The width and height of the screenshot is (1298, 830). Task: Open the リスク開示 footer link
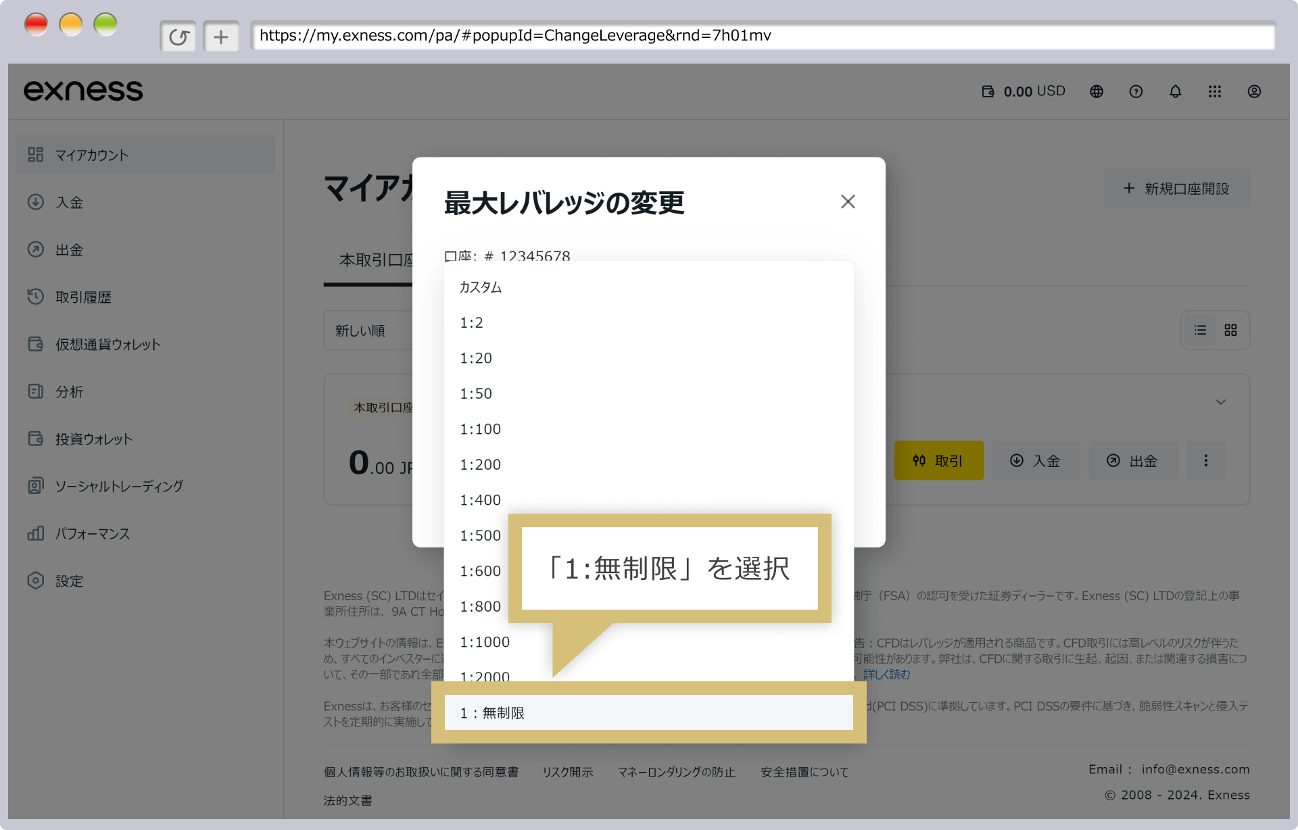pyautogui.click(x=567, y=771)
